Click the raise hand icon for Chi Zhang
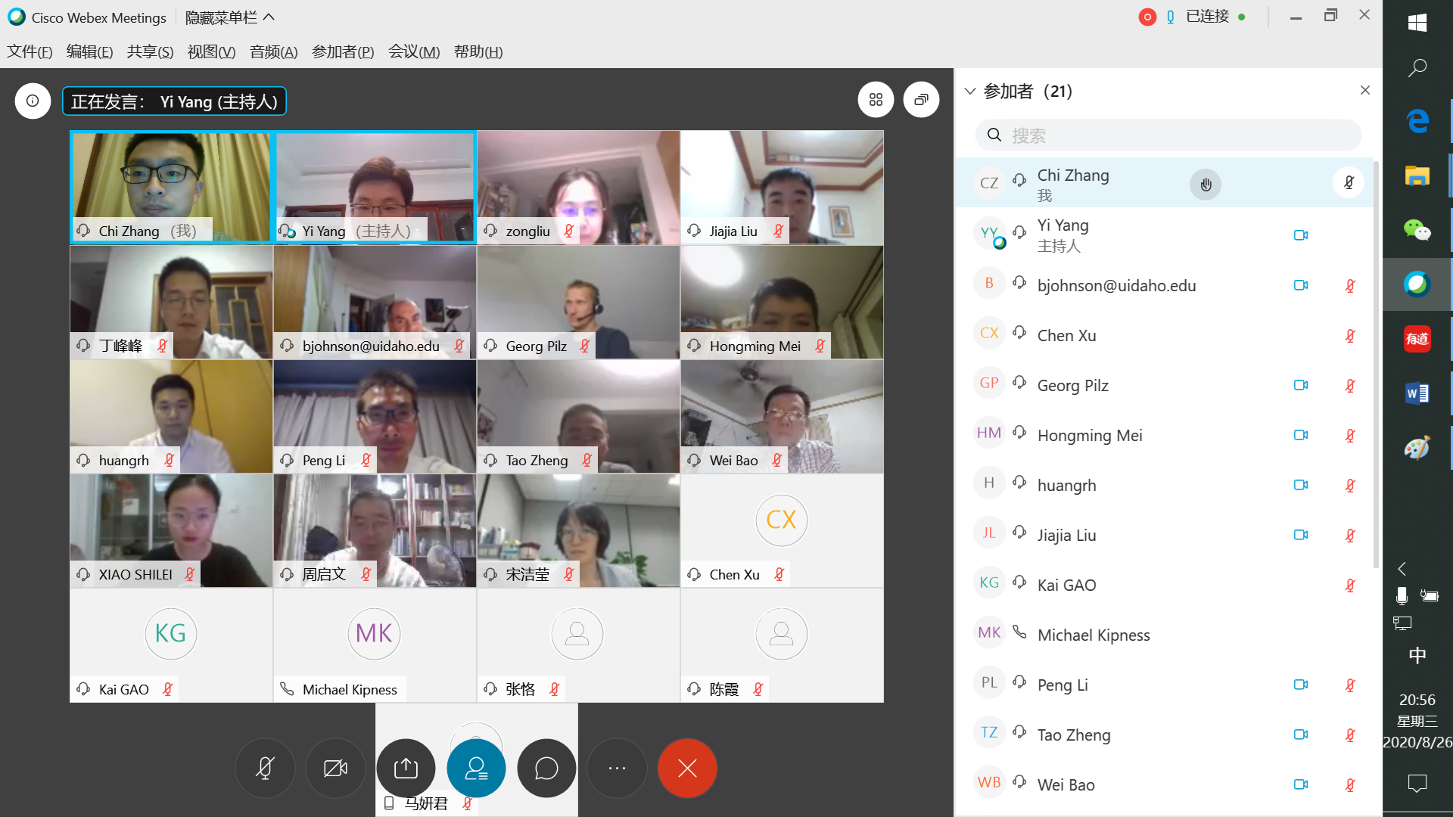 click(x=1206, y=185)
